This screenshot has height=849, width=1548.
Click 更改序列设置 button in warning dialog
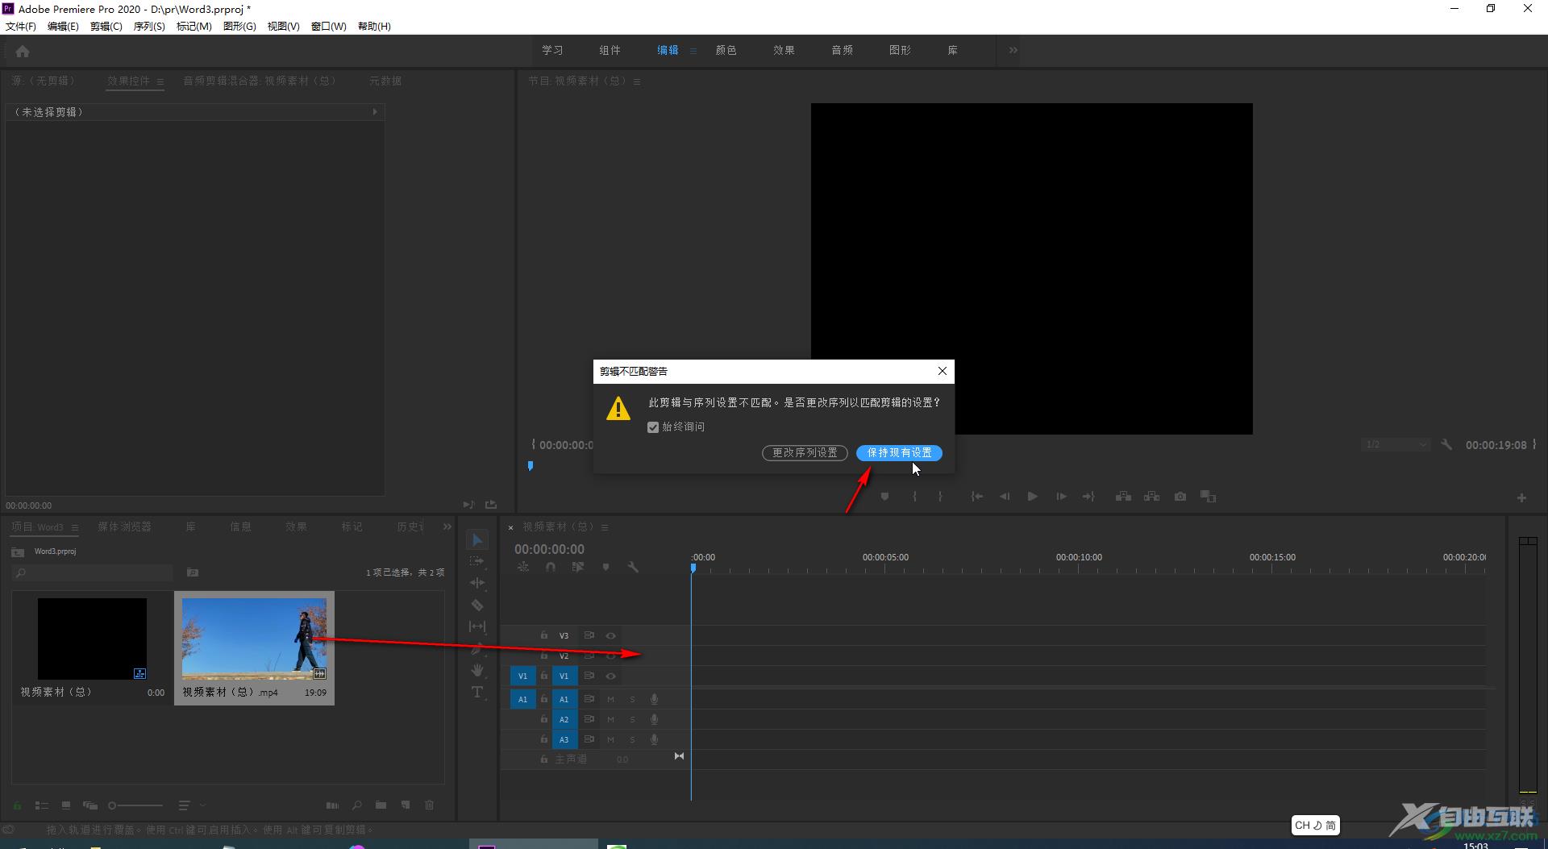[x=805, y=453]
